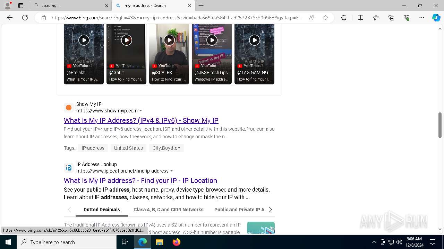The height and width of the screenshot is (249, 444).
Task: Open the IP Address Lookup site name
Action: (x=96, y=164)
